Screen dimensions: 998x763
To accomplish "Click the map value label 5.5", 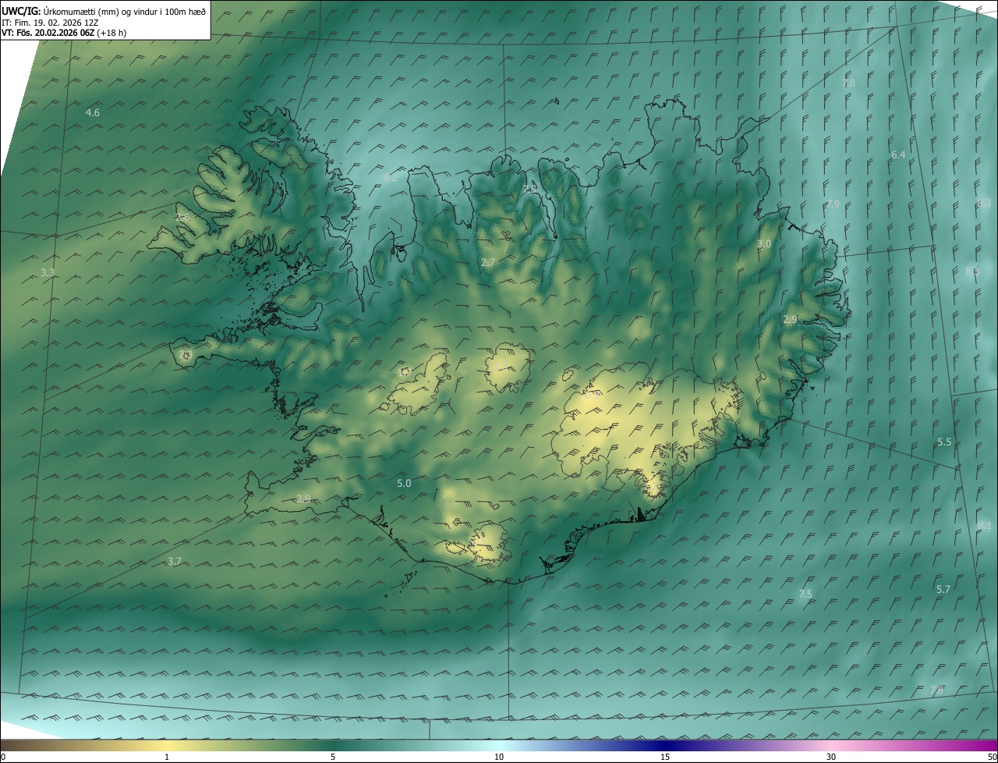I will (x=944, y=442).
